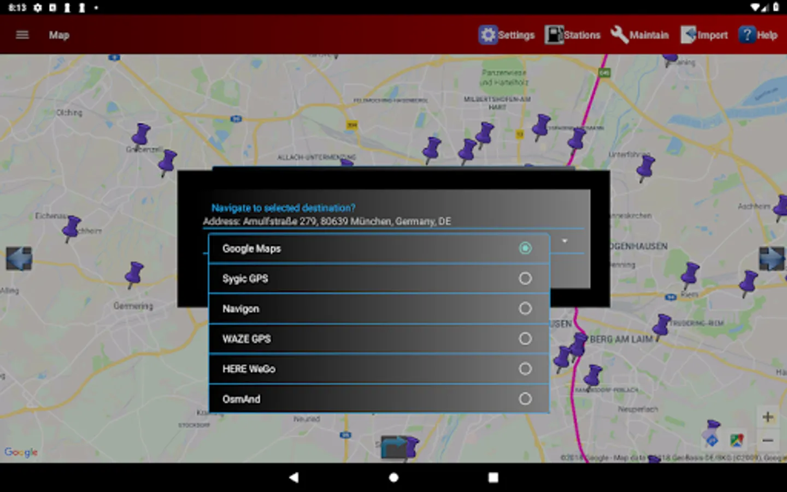
Task: Zoom in with the map plus button
Action: [768, 417]
